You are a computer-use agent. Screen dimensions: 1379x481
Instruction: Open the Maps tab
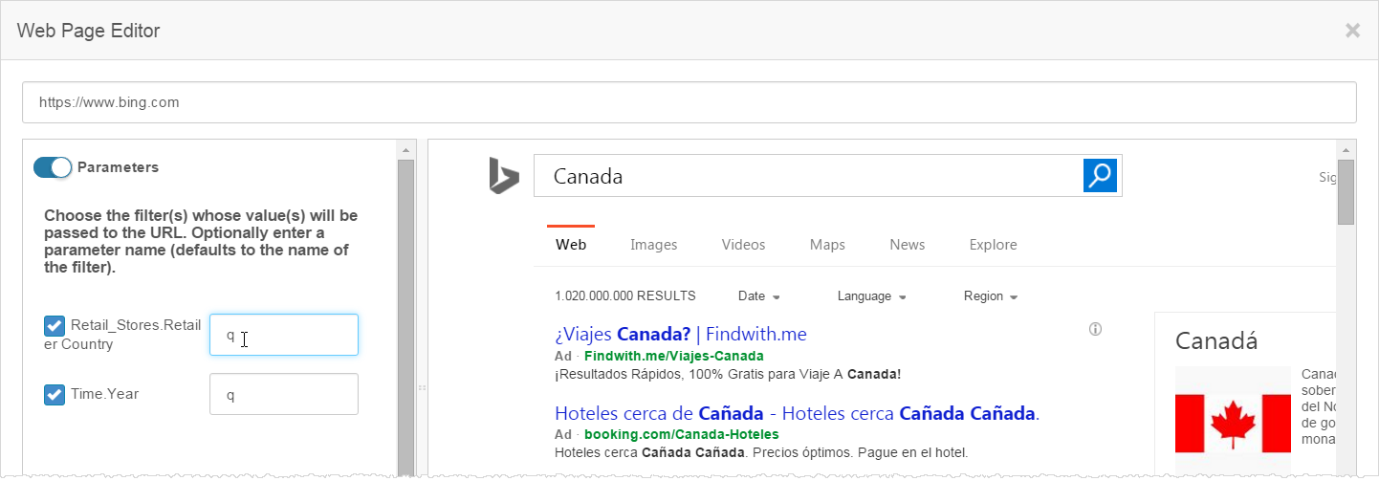tap(827, 245)
